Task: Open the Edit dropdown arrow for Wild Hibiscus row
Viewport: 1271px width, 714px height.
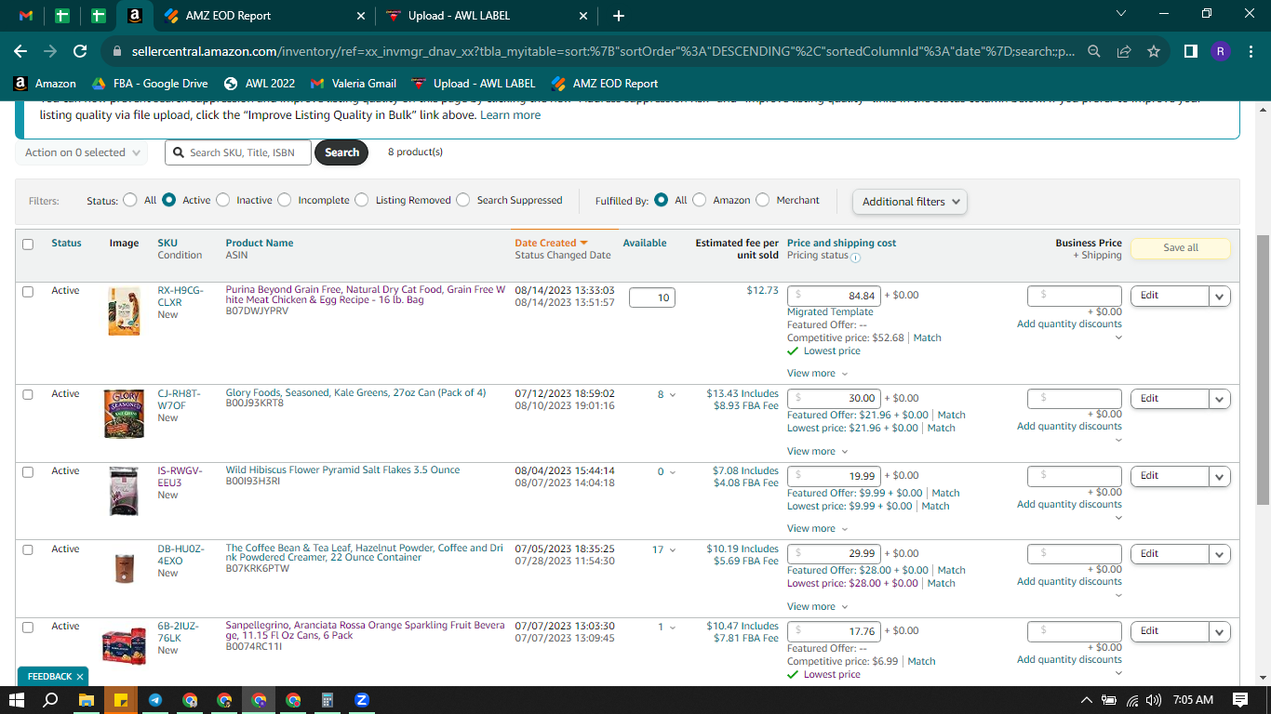Action: tap(1220, 476)
